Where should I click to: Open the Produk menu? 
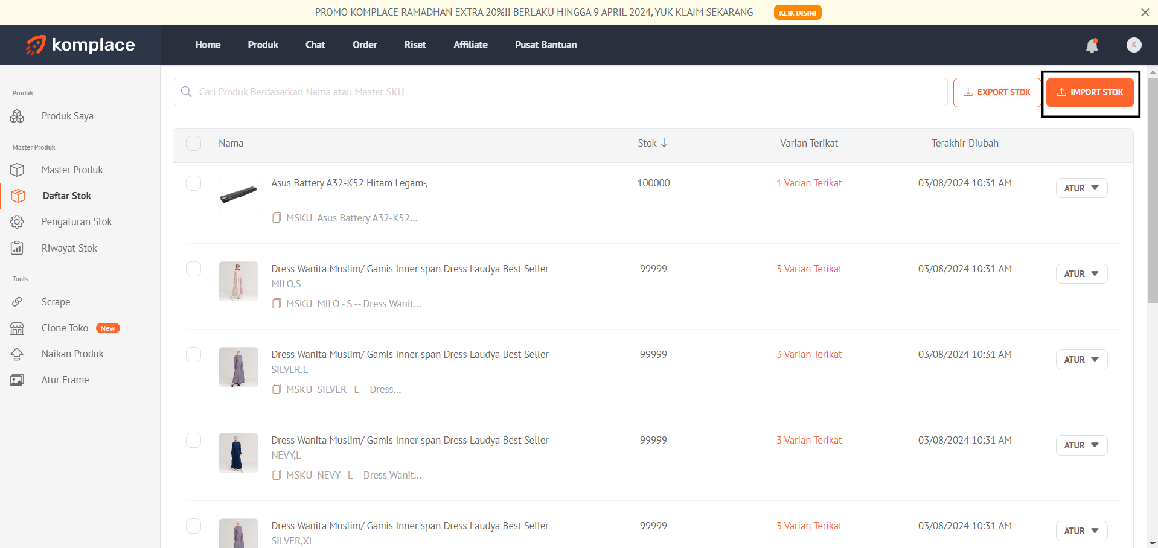coord(263,45)
